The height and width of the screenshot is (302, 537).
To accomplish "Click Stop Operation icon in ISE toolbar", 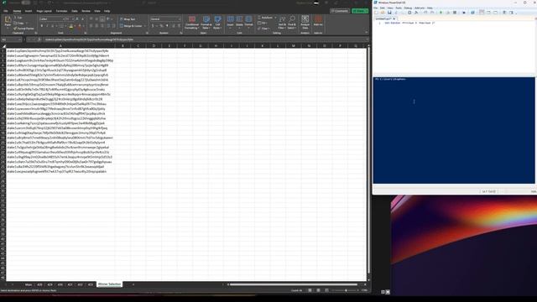I will click(x=455, y=13).
